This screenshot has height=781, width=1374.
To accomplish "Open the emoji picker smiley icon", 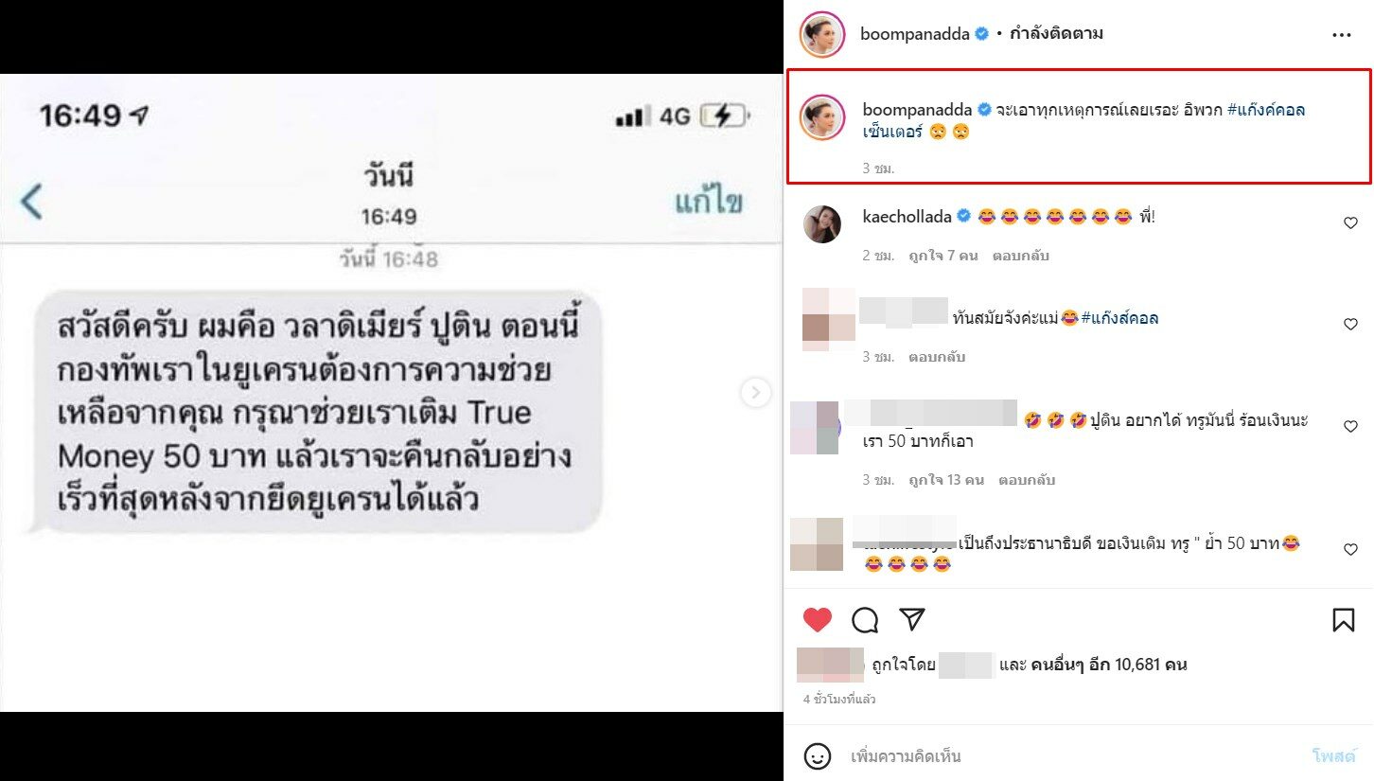I will [818, 756].
